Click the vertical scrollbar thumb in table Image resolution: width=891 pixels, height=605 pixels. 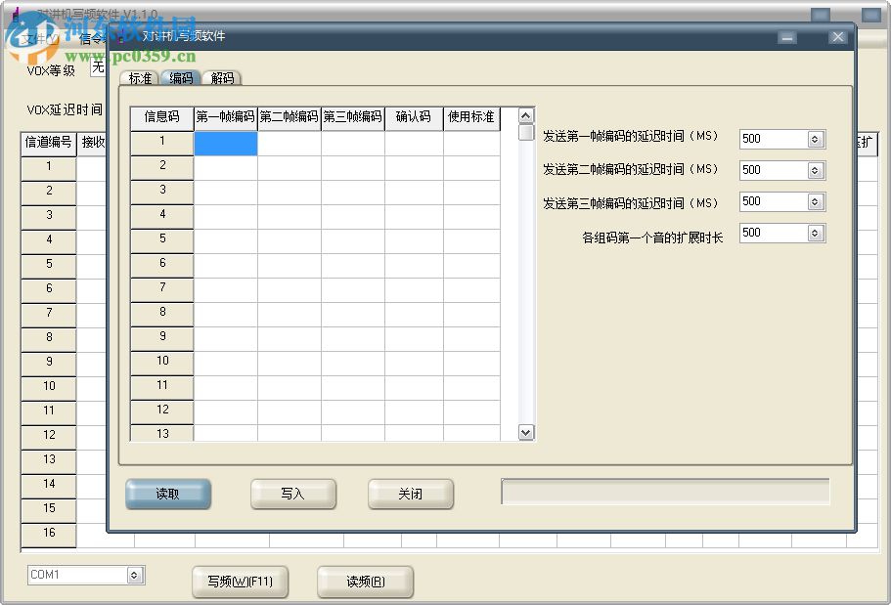click(x=526, y=132)
